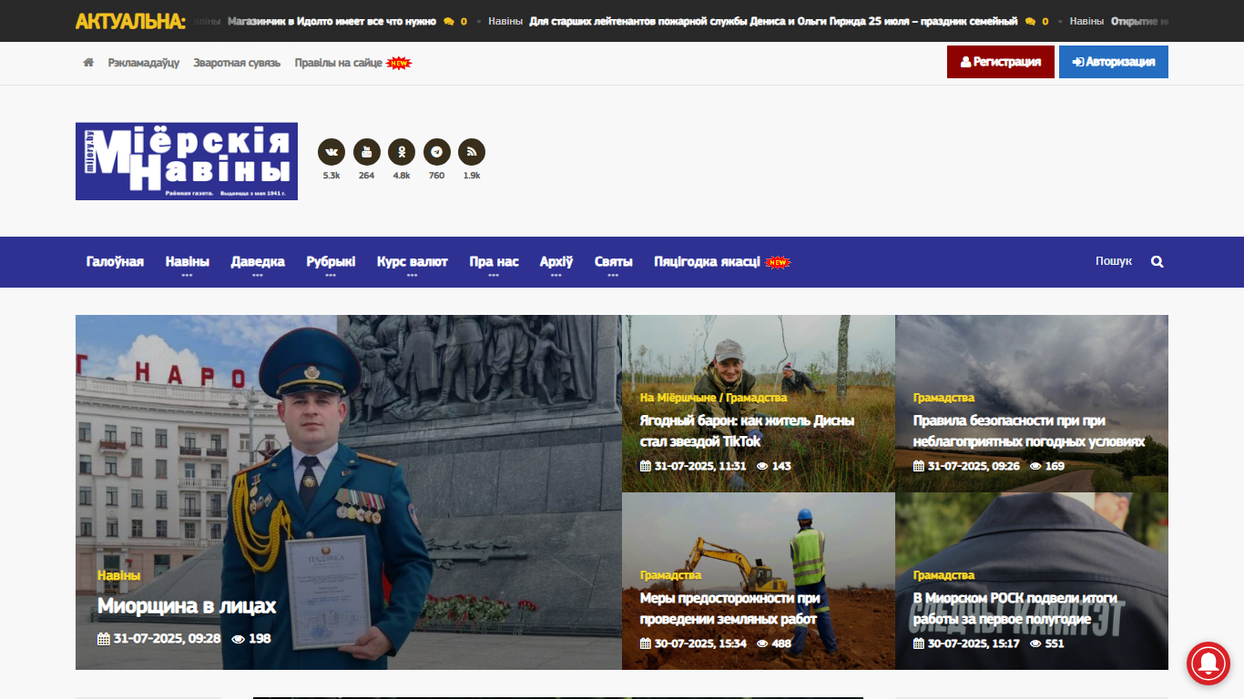The width and height of the screenshot is (1244, 699).
Task: Expand the Даведка menu
Action: (258, 261)
